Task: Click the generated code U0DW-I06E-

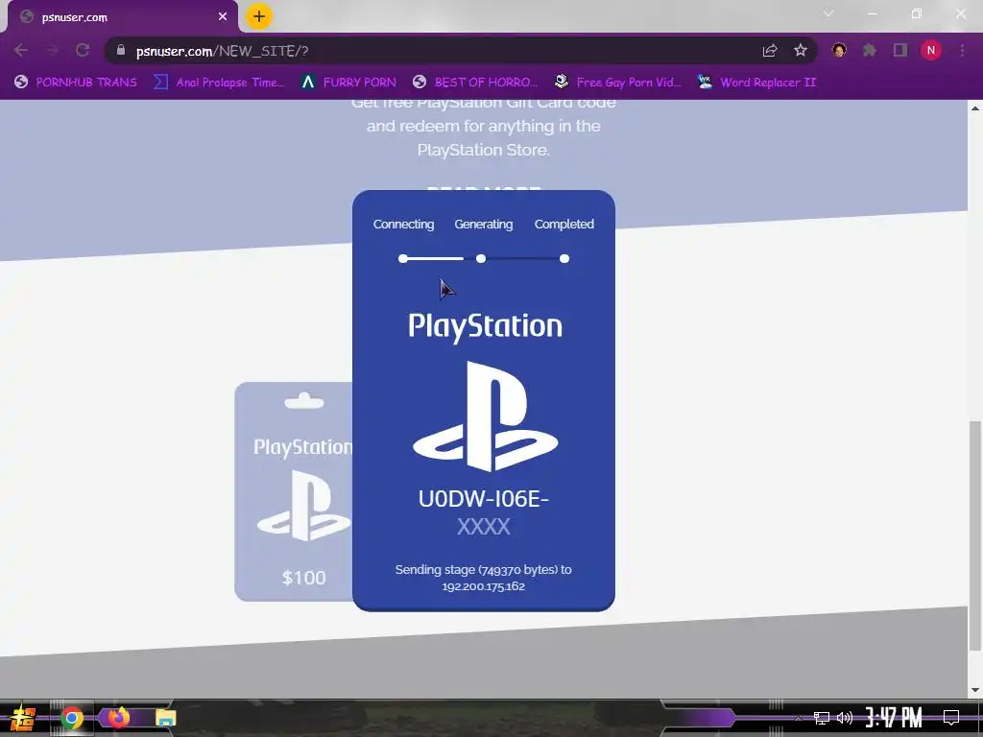Action: click(484, 499)
